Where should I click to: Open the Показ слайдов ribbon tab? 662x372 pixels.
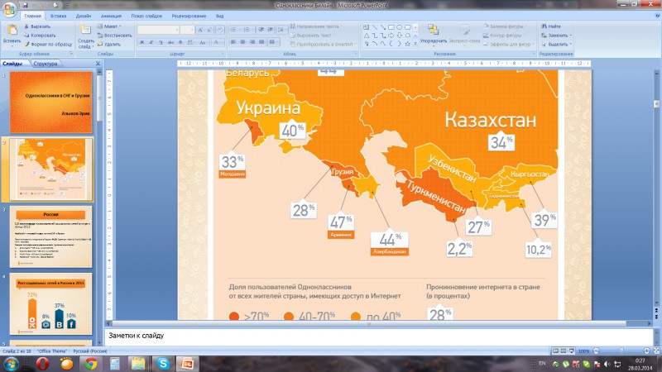(x=146, y=16)
